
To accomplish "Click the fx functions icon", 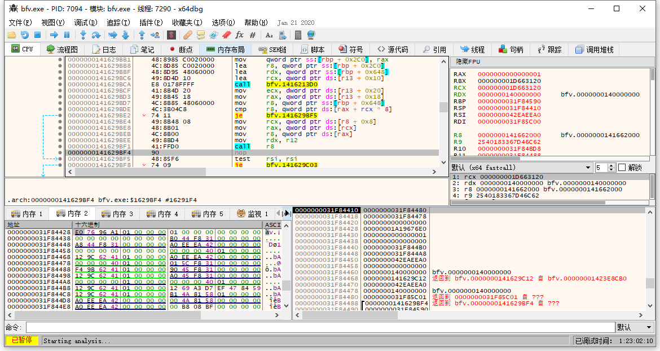I will (240, 35).
